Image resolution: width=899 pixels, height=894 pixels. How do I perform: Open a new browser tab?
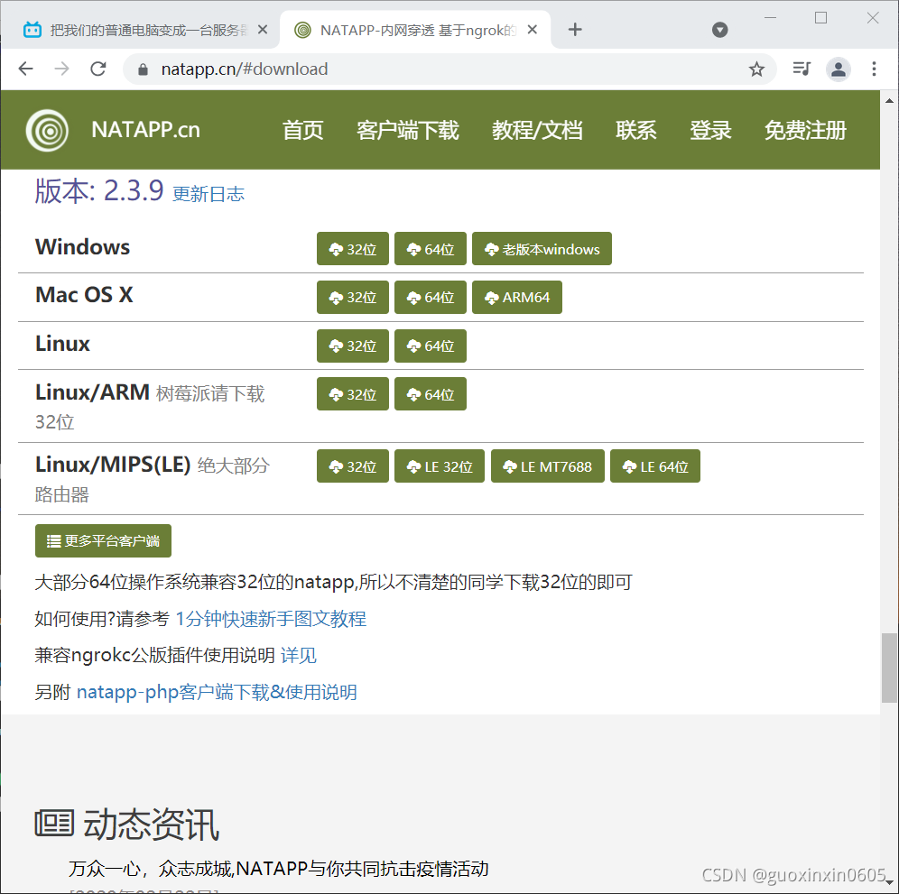(x=574, y=29)
